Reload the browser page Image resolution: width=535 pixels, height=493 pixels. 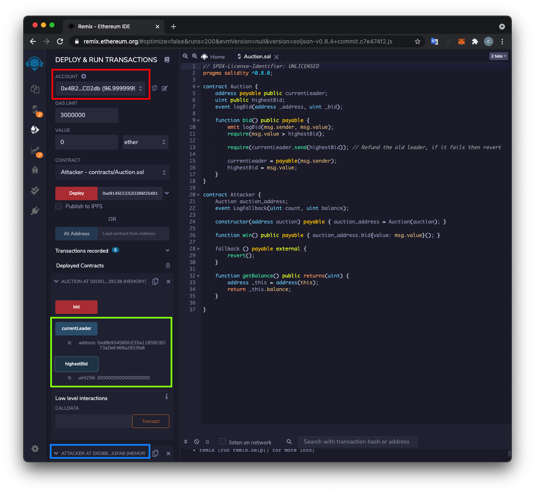tap(60, 41)
